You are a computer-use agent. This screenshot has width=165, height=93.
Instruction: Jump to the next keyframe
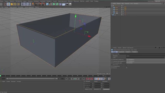coord(80,79)
